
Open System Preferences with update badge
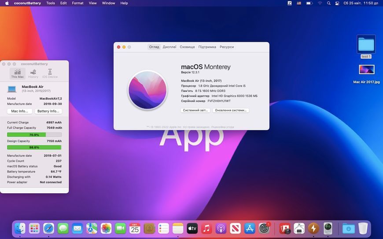pyautogui.click(x=264, y=228)
